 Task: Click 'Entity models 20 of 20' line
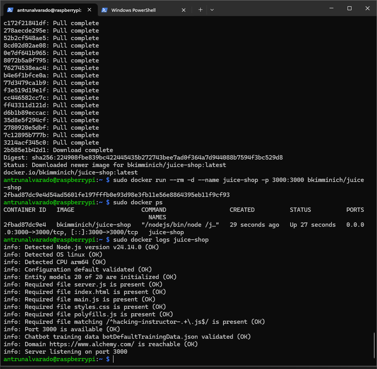(x=90, y=277)
